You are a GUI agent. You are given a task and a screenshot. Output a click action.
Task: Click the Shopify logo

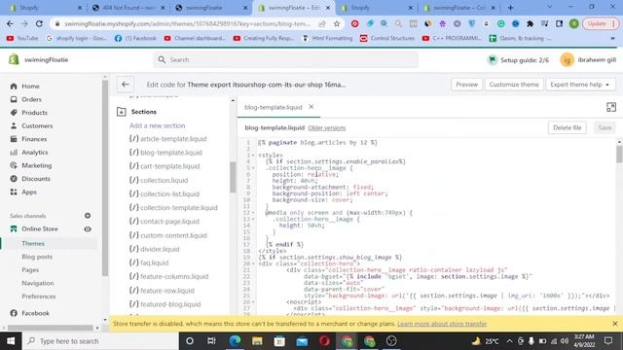[14, 59]
